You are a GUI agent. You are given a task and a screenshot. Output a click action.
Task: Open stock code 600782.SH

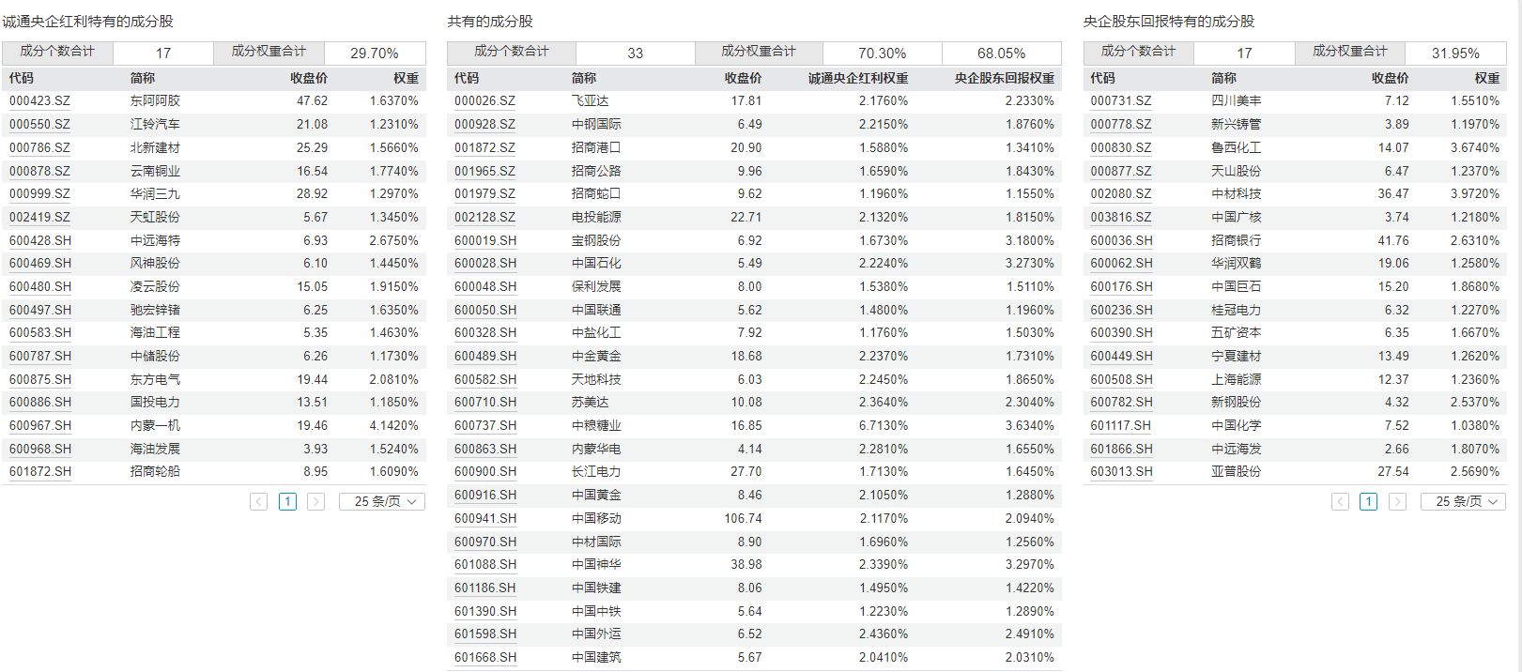[x=1122, y=402]
